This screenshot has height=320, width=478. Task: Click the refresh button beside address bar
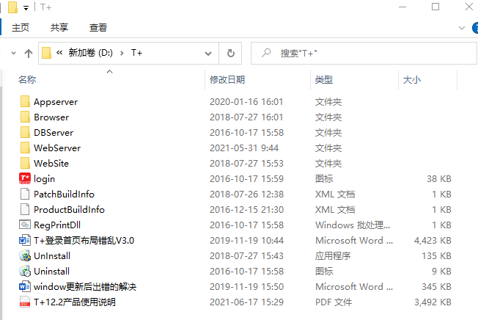point(231,53)
